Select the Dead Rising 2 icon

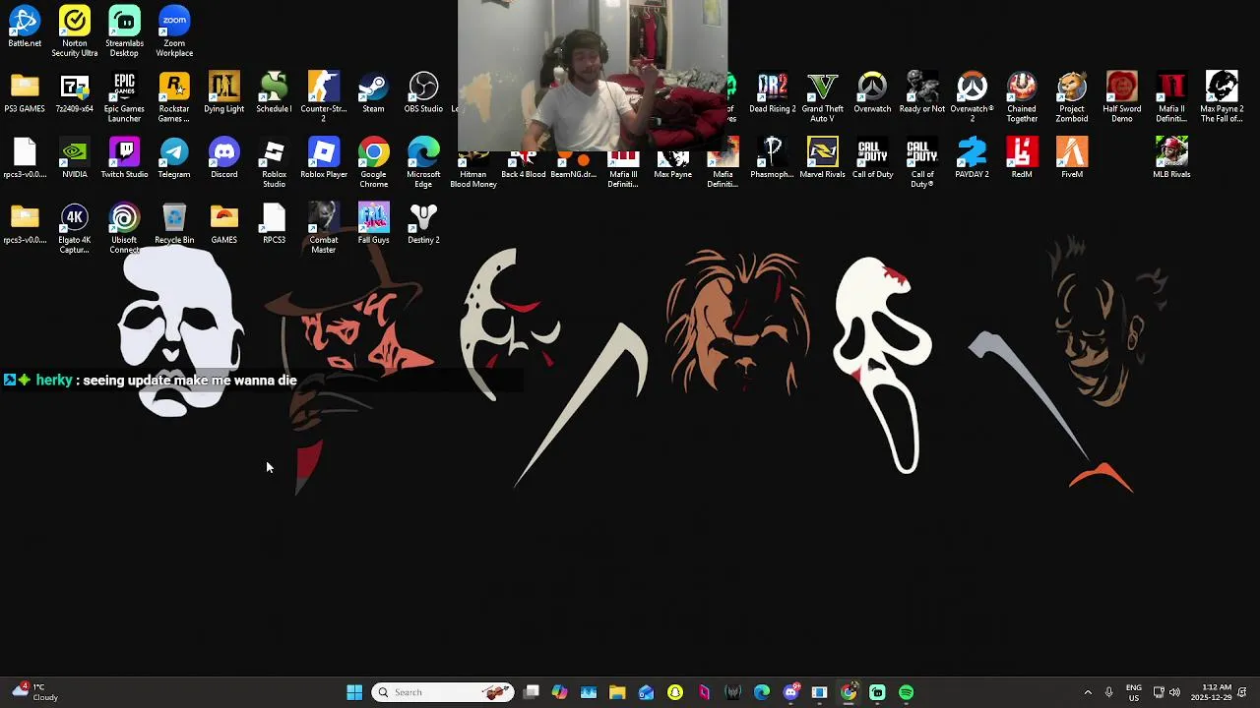(773, 93)
